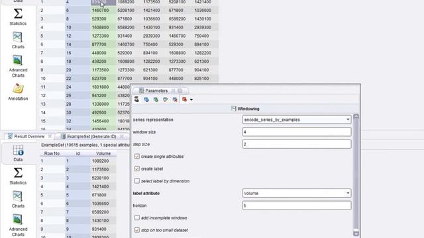Open the Annotation view

(18, 92)
